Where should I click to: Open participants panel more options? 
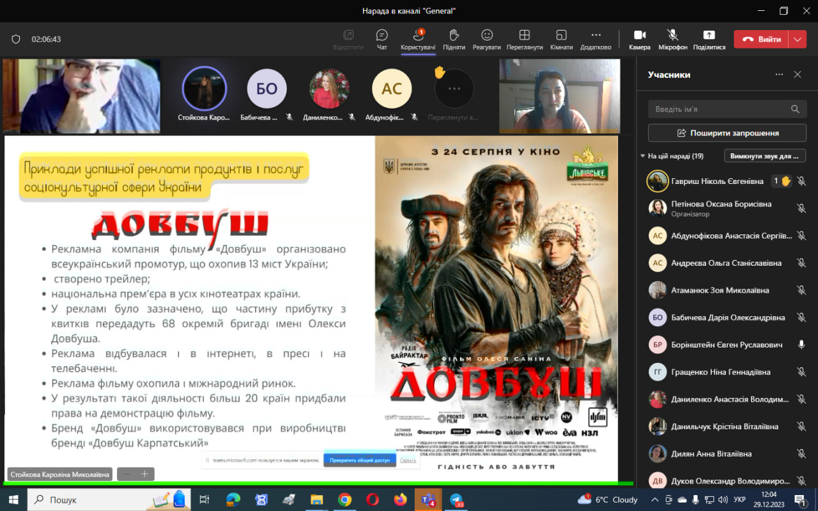tap(779, 75)
